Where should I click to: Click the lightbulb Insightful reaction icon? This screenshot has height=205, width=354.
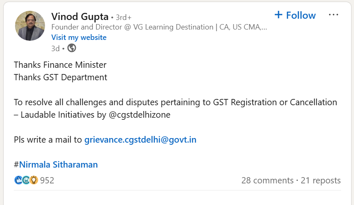[x=33, y=180]
